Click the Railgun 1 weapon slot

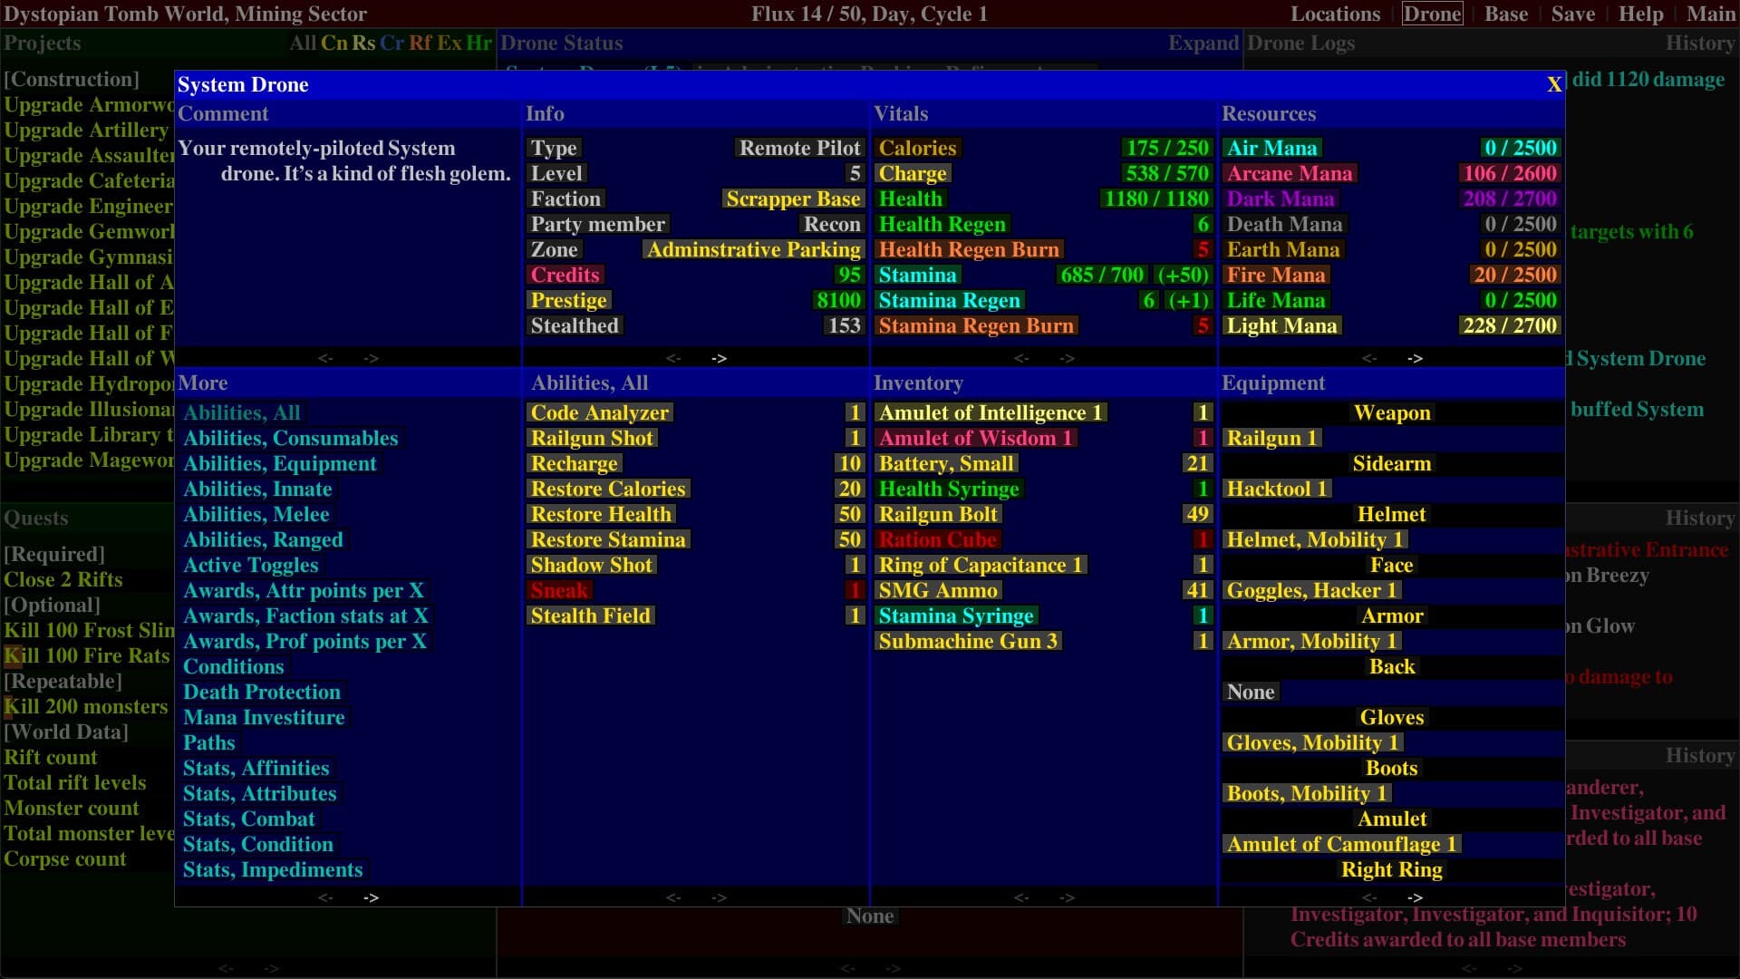tap(1271, 439)
